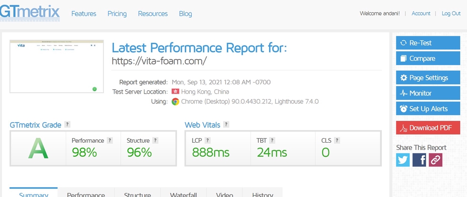Share report via Twitter icon
Screen dimensions: 467x197
(x=403, y=160)
